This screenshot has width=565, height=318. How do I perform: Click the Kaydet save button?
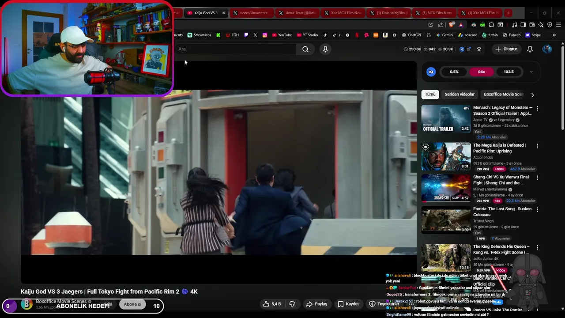click(348, 304)
